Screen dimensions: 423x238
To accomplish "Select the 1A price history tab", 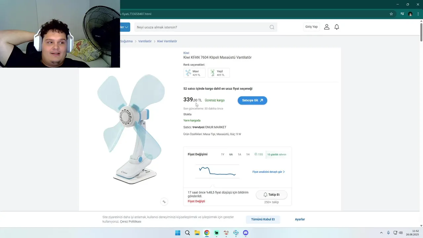I will 240,154.
